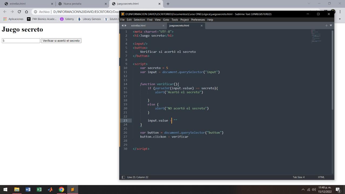Add new tab in Sublime with plus

coord(326,25)
